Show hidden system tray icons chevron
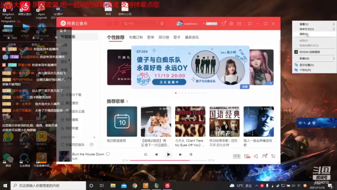The image size is (337, 190). tap(257, 185)
